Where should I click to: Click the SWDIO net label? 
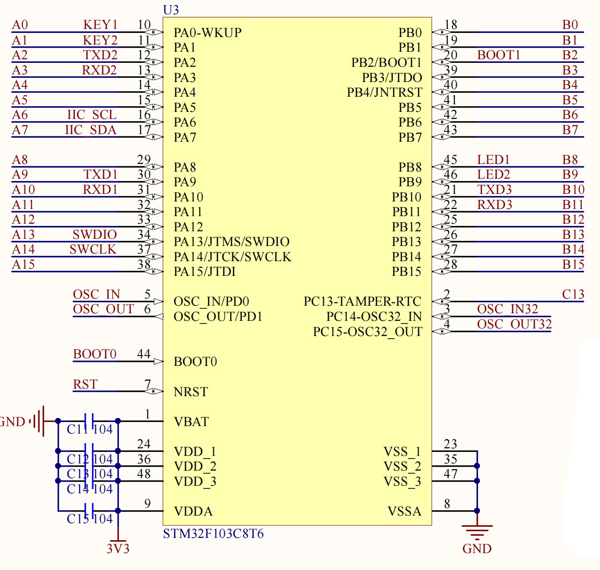[x=95, y=234]
